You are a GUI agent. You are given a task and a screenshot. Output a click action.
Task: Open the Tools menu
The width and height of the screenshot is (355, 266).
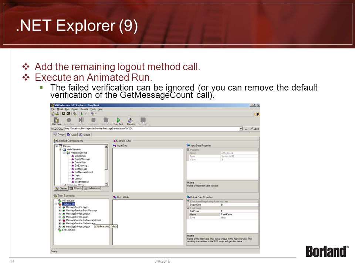click(x=93, y=109)
